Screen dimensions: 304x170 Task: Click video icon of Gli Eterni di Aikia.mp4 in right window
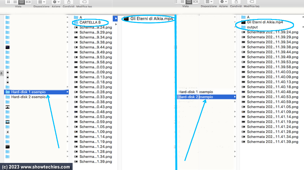[243, 22]
